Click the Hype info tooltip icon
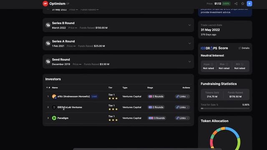The height and width of the screenshot is (150, 267). (212, 64)
